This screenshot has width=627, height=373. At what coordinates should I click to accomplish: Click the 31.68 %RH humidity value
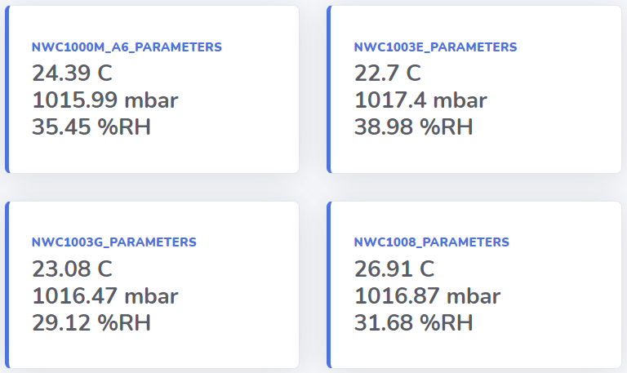tap(413, 322)
